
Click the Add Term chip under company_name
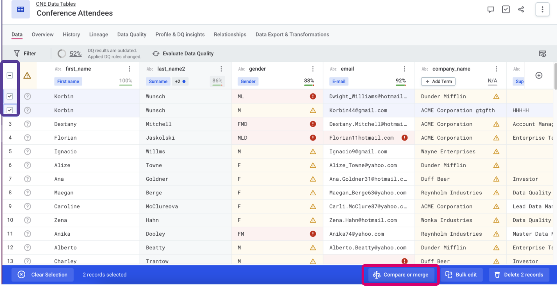pos(438,81)
